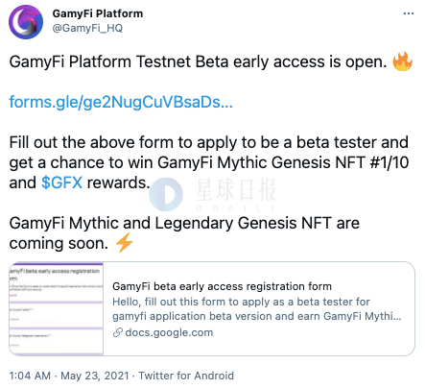This screenshot has width=425, height=389.
Task: Click the fire emoji in the tweet
Action: [x=402, y=61]
